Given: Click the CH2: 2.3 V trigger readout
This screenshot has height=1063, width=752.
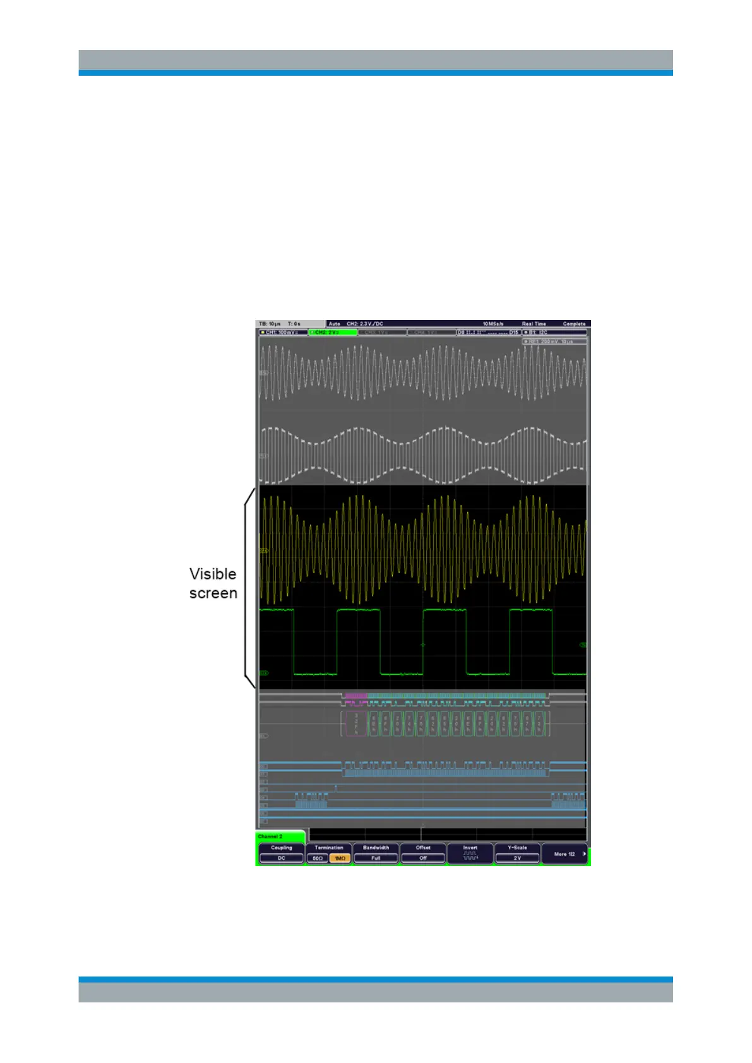Looking at the screenshot, I should click(x=365, y=324).
